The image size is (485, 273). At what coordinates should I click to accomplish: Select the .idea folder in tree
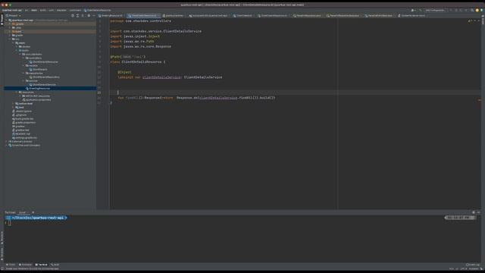click(x=17, y=27)
